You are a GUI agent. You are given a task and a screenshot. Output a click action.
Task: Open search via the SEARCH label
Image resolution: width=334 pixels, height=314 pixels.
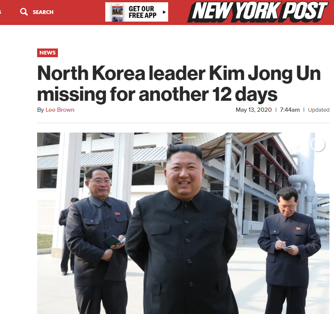pos(43,12)
